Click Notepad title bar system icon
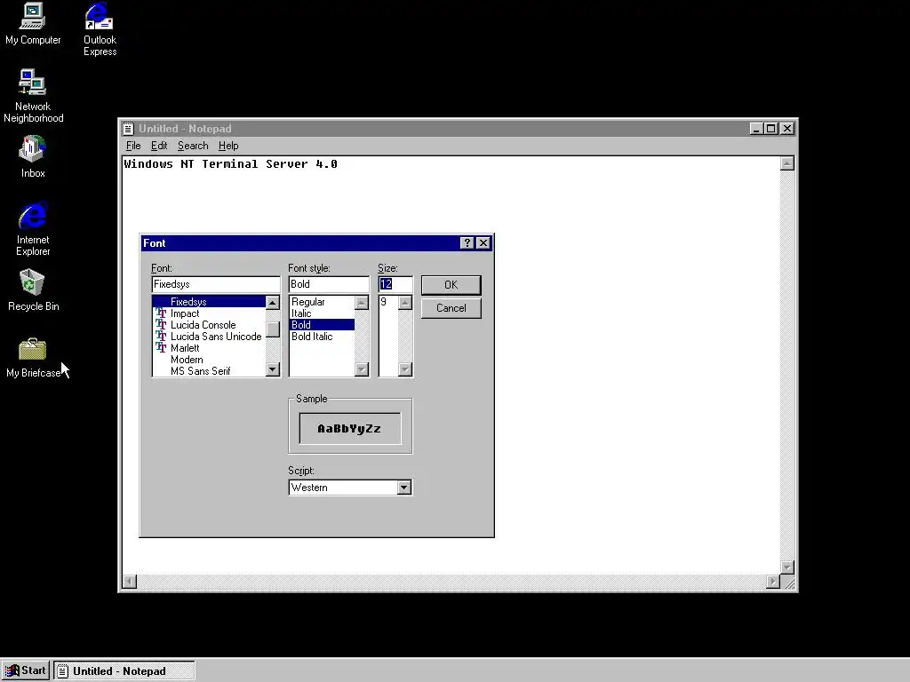The height and width of the screenshot is (682, 910). (x=128, y=129)
